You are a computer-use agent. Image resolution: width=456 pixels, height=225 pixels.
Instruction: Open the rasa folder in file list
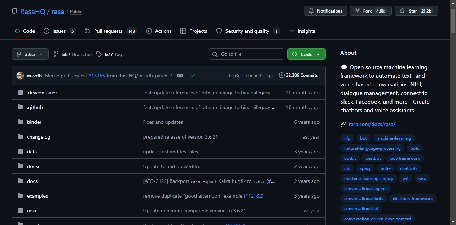(x=31, y=211)
